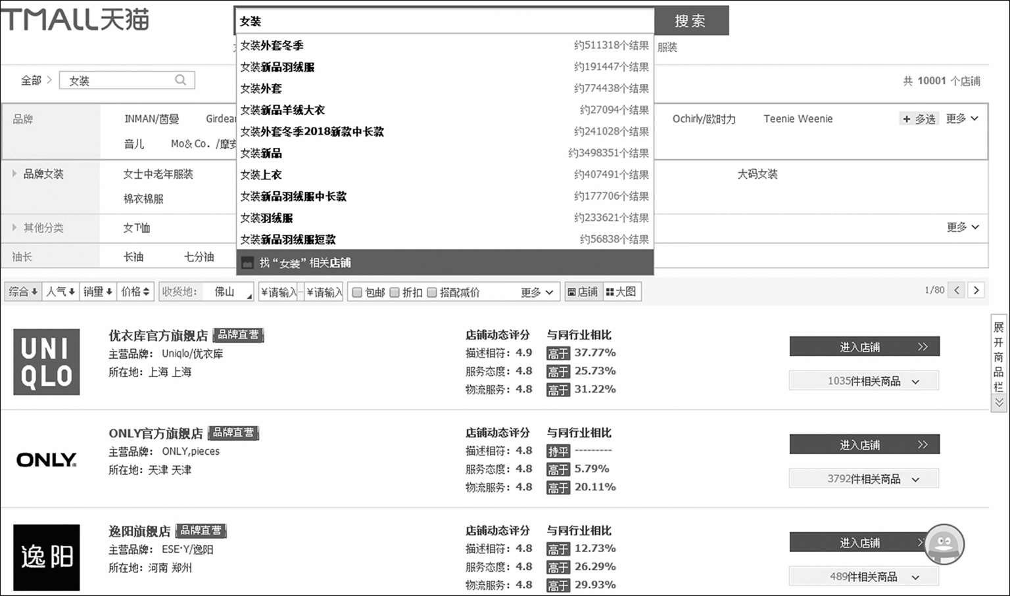The height and width of the screenshot is (596, 1010).
Task: Click the TMALL logo
Action: [75, 20]
